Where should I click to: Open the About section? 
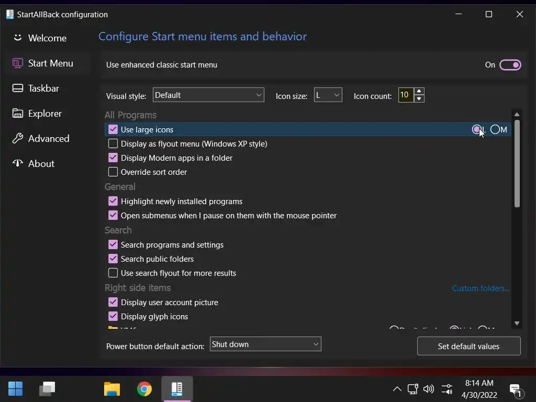47,164
